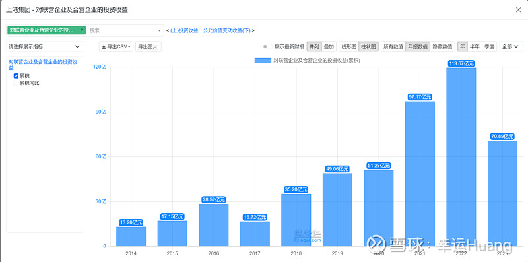
Task: Click into the 搜索 input field
Action: click(x=121, y=30)
